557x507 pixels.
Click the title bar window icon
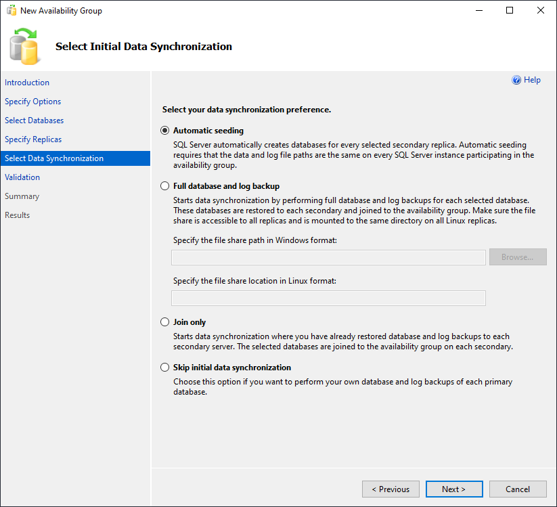pyautogui.click(x=10, y=11)
